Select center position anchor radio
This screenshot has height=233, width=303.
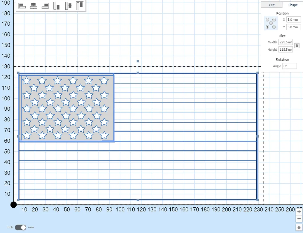click(x=271, y=23)
